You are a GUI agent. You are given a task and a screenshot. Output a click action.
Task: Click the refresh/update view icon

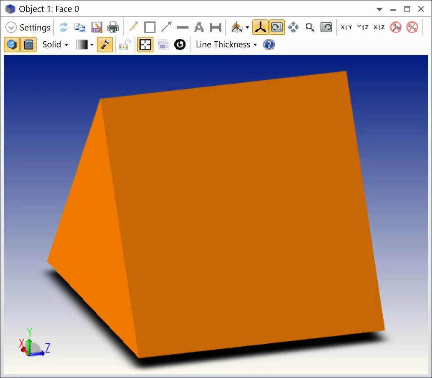click(63, 28)
